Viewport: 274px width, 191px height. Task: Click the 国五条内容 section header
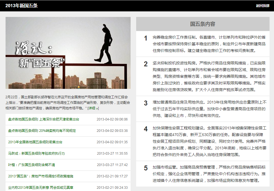pos(203,24)
